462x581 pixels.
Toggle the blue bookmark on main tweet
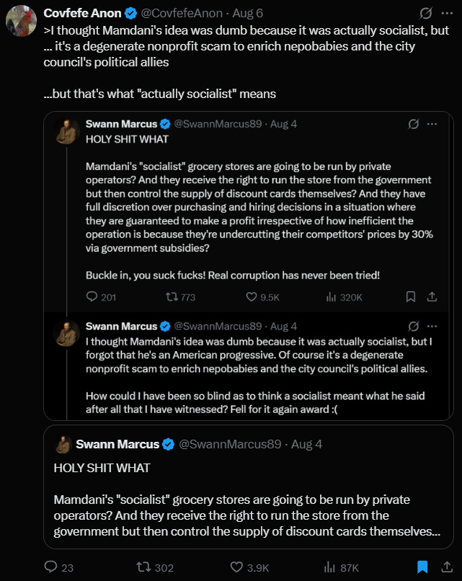(x=422, y=567)
